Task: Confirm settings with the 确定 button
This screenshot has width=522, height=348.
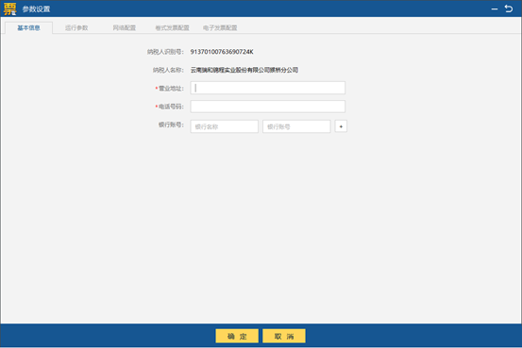Action: point(237,336)
